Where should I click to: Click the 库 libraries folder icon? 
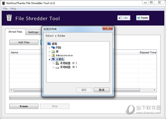53,51
